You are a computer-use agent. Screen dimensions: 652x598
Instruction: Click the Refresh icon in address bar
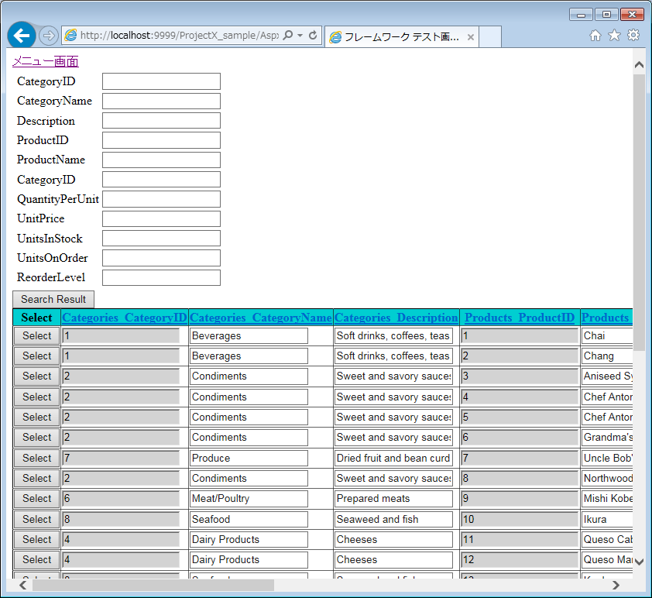click(x=313, y=36)
